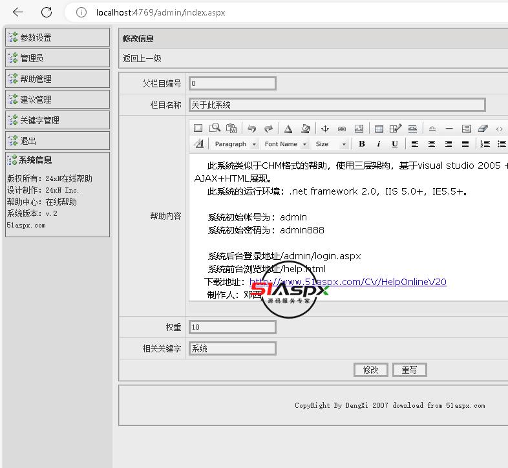Viewport: 508px width, 468px height.
Task: Toggle italic formatting
Action: tap(378, 144)
